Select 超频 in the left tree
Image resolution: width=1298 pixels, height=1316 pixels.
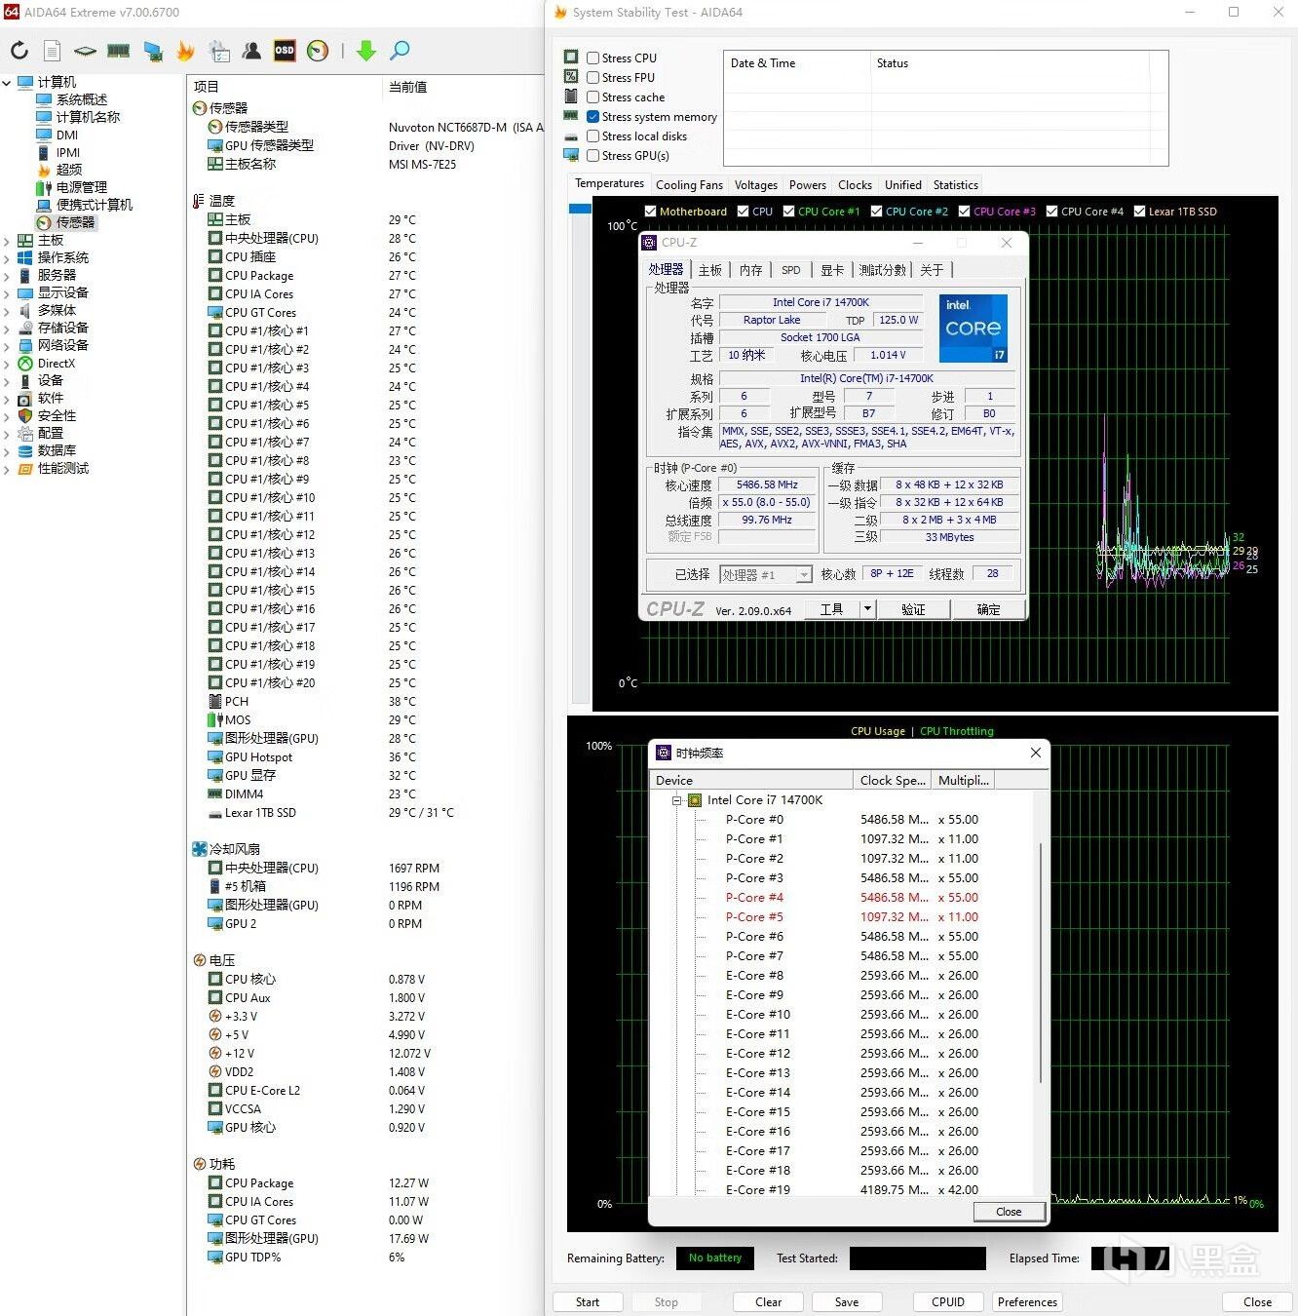coord(68,170)
